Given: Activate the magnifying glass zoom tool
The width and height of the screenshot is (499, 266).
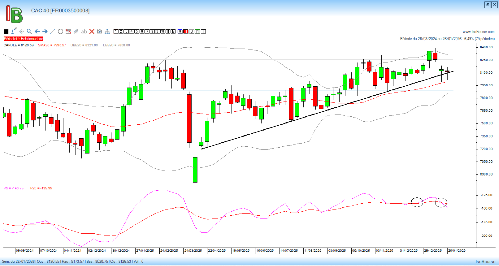Looking at the screenshot, I should click(29, 31).
